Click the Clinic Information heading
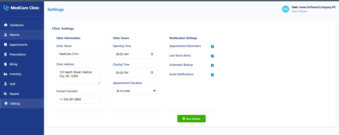Screen dimensions: 339x135 pyautogui.click(x=68, y=38)
